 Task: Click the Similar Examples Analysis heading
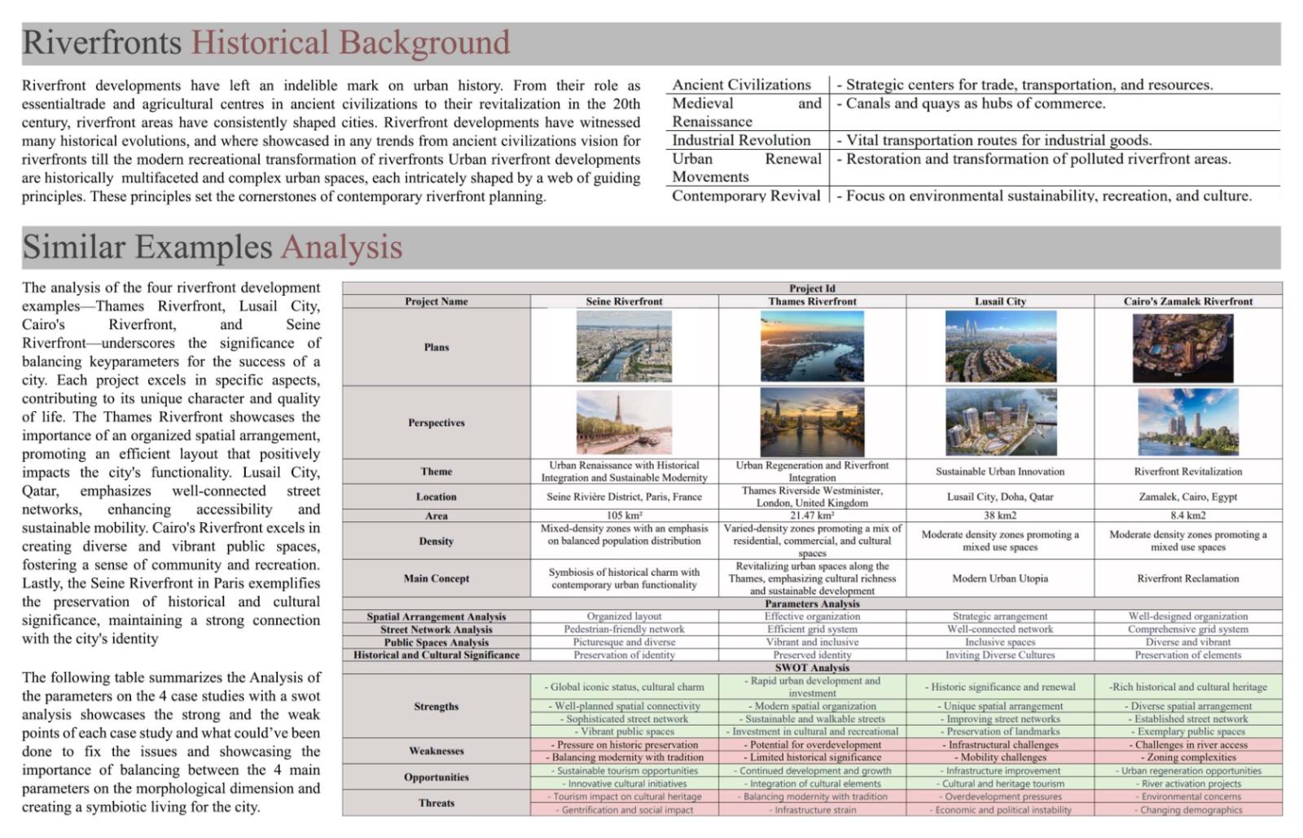(x=213, y=248)
